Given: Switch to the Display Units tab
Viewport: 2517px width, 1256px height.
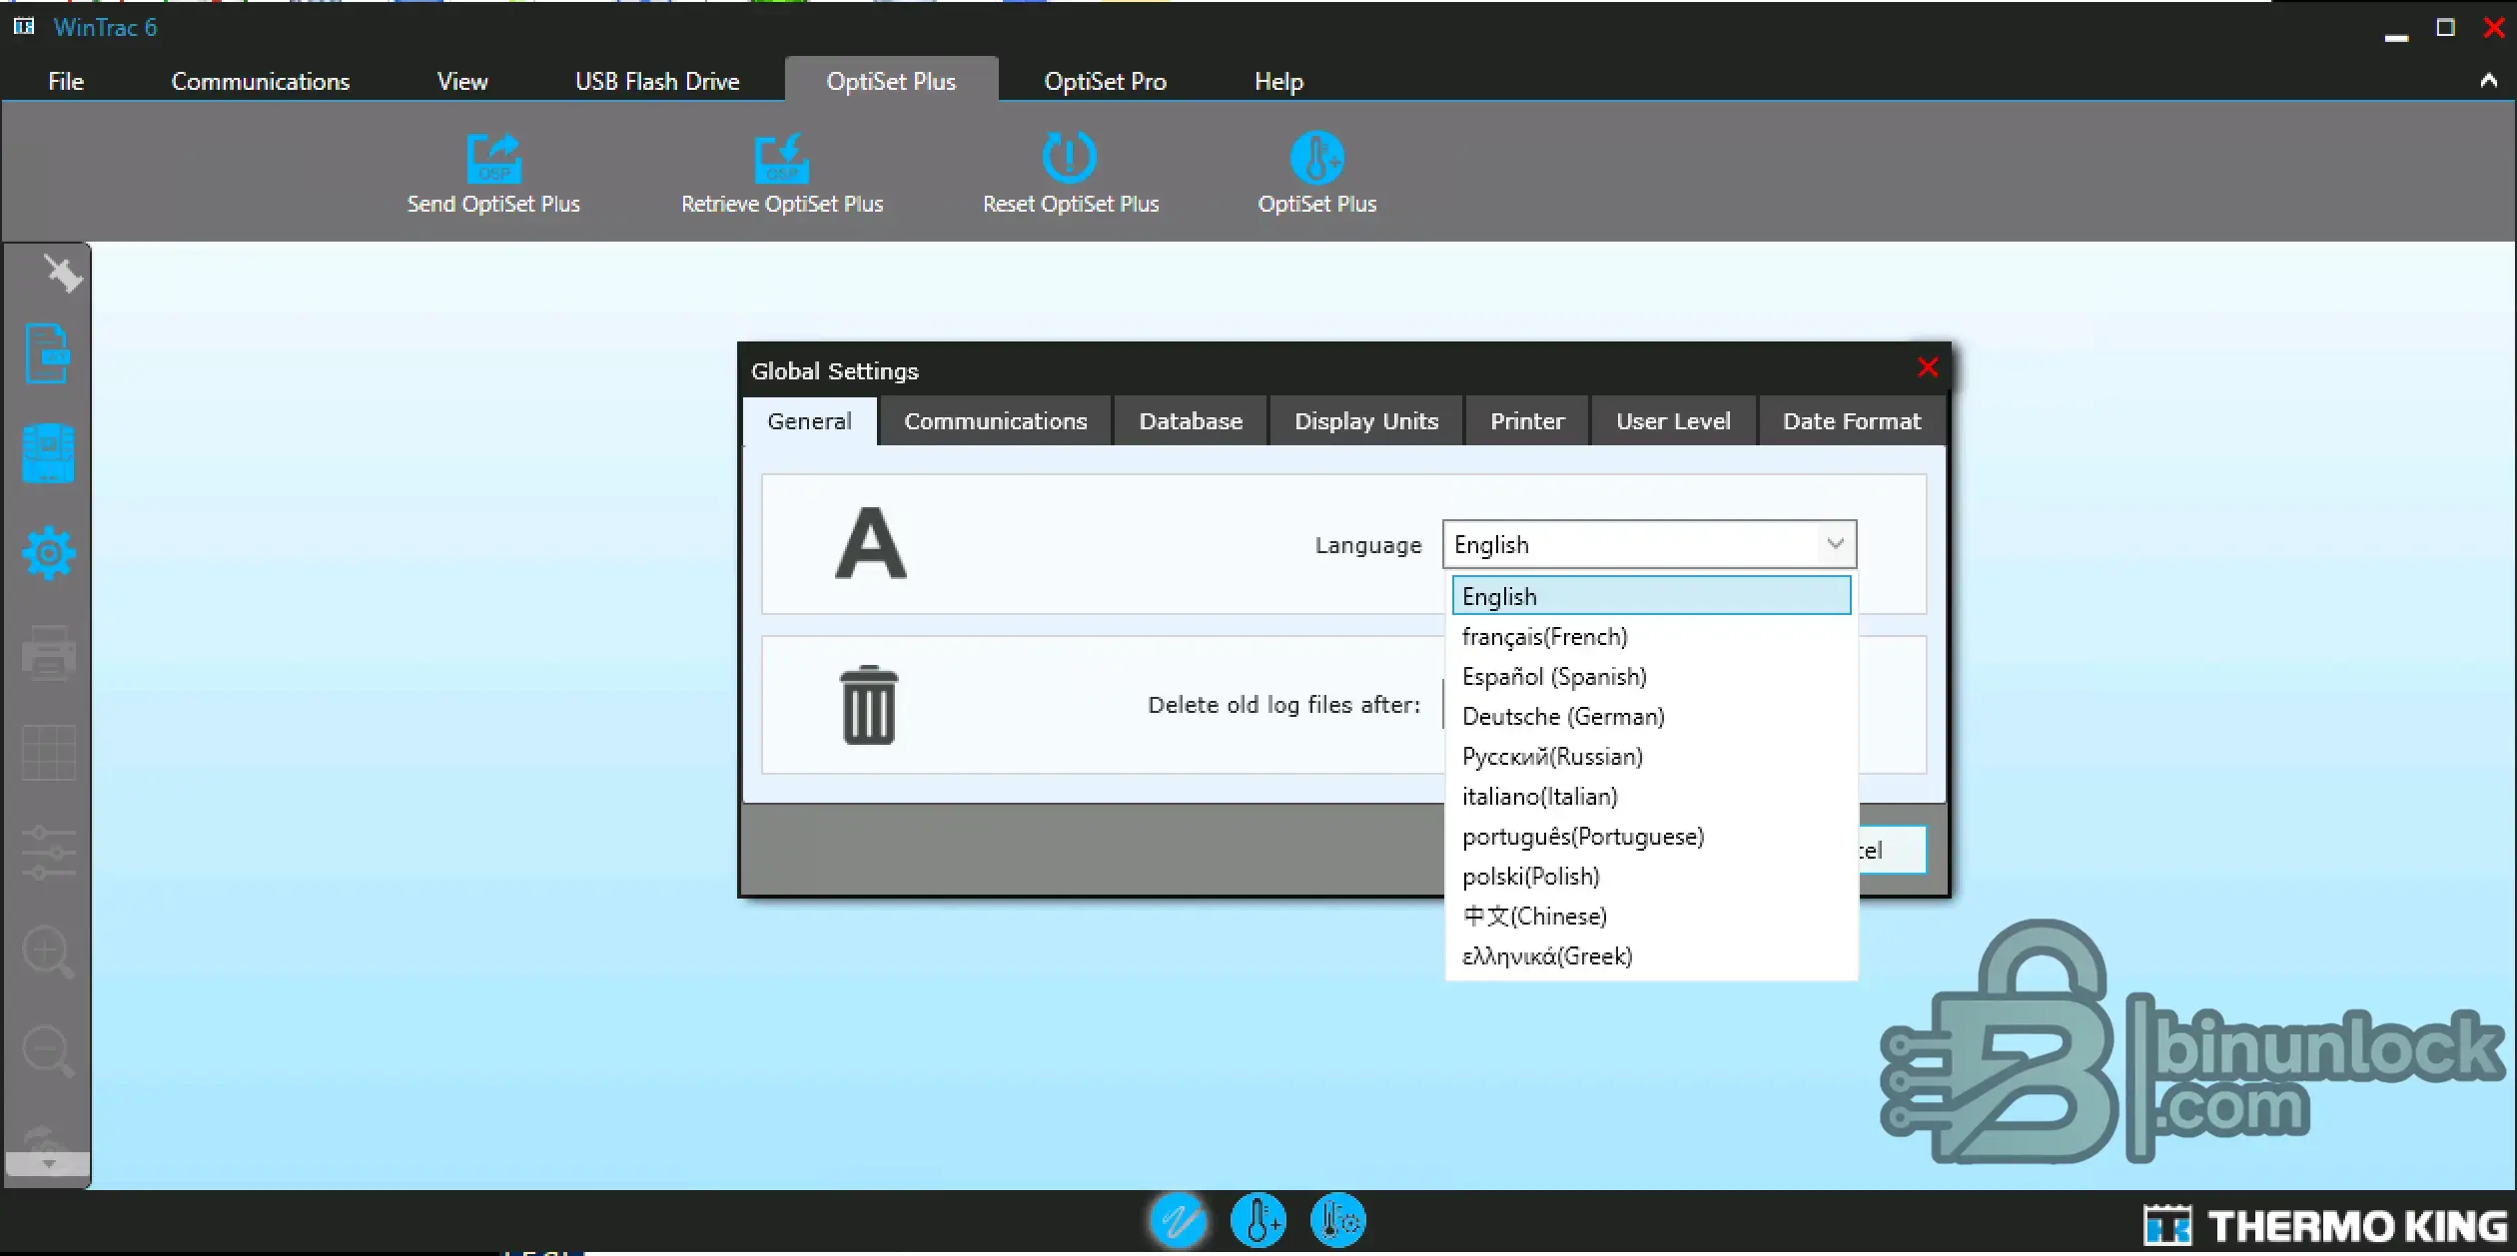Looking at the screenshot, I should pyautogui.click(x=1365, y=421).
